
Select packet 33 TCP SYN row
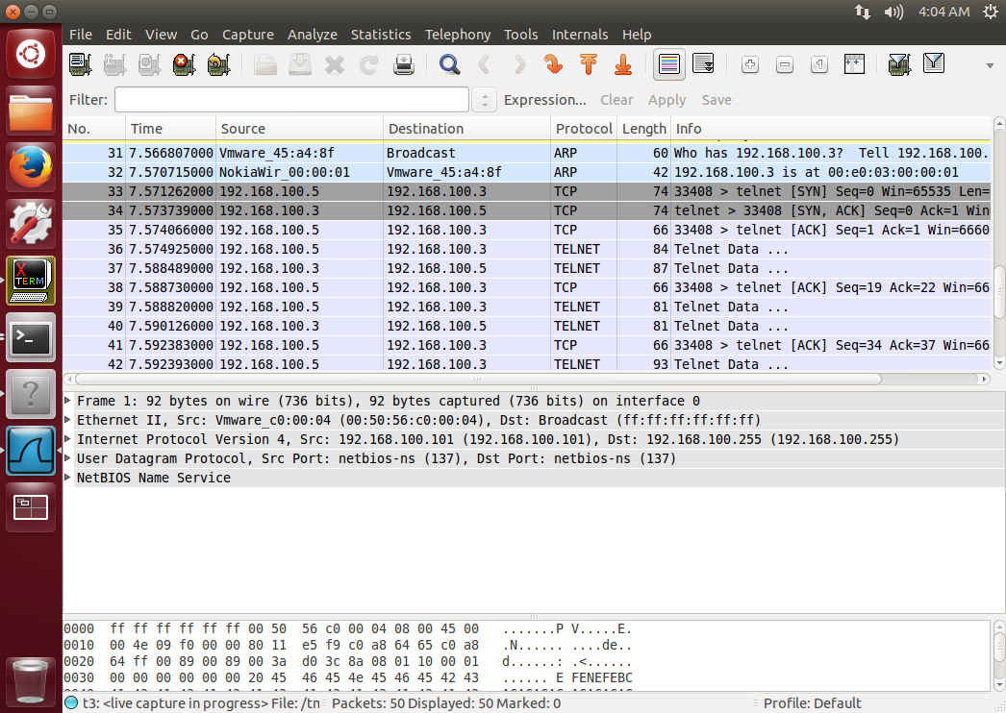click(527, 192)
